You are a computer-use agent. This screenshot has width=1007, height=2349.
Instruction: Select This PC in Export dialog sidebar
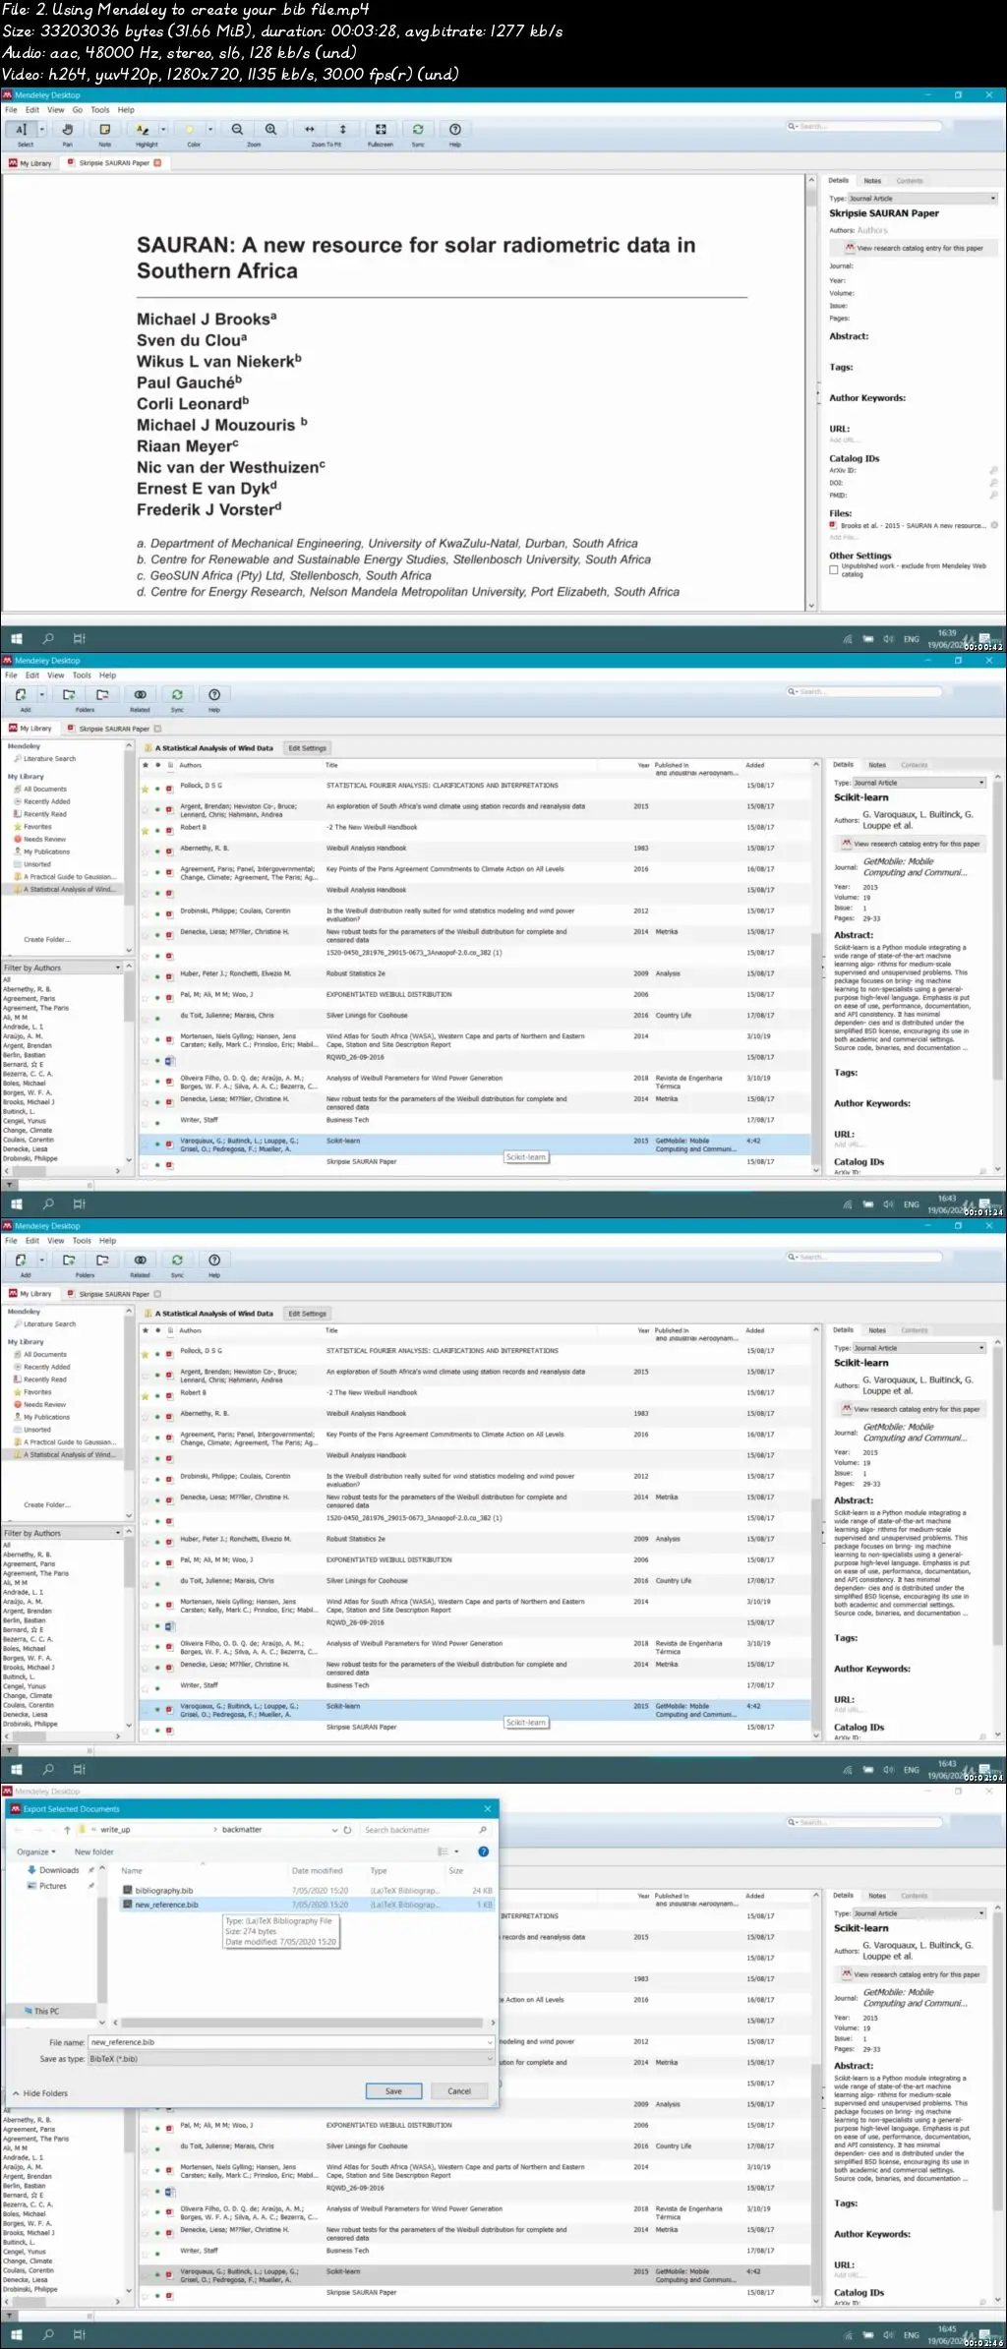(46, 2012)
